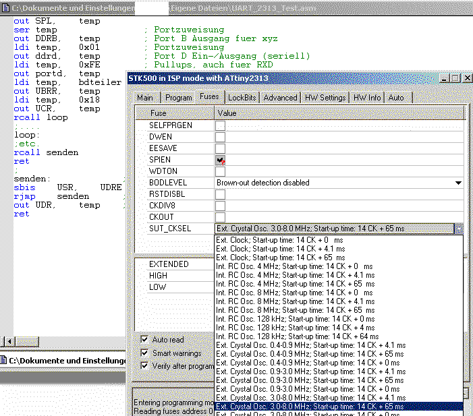Select Int. RC Osc. 128 kHz 14 CK + 0 ms
The width and height of the screenshot is (473, 416).
click(x=339, y=319)
